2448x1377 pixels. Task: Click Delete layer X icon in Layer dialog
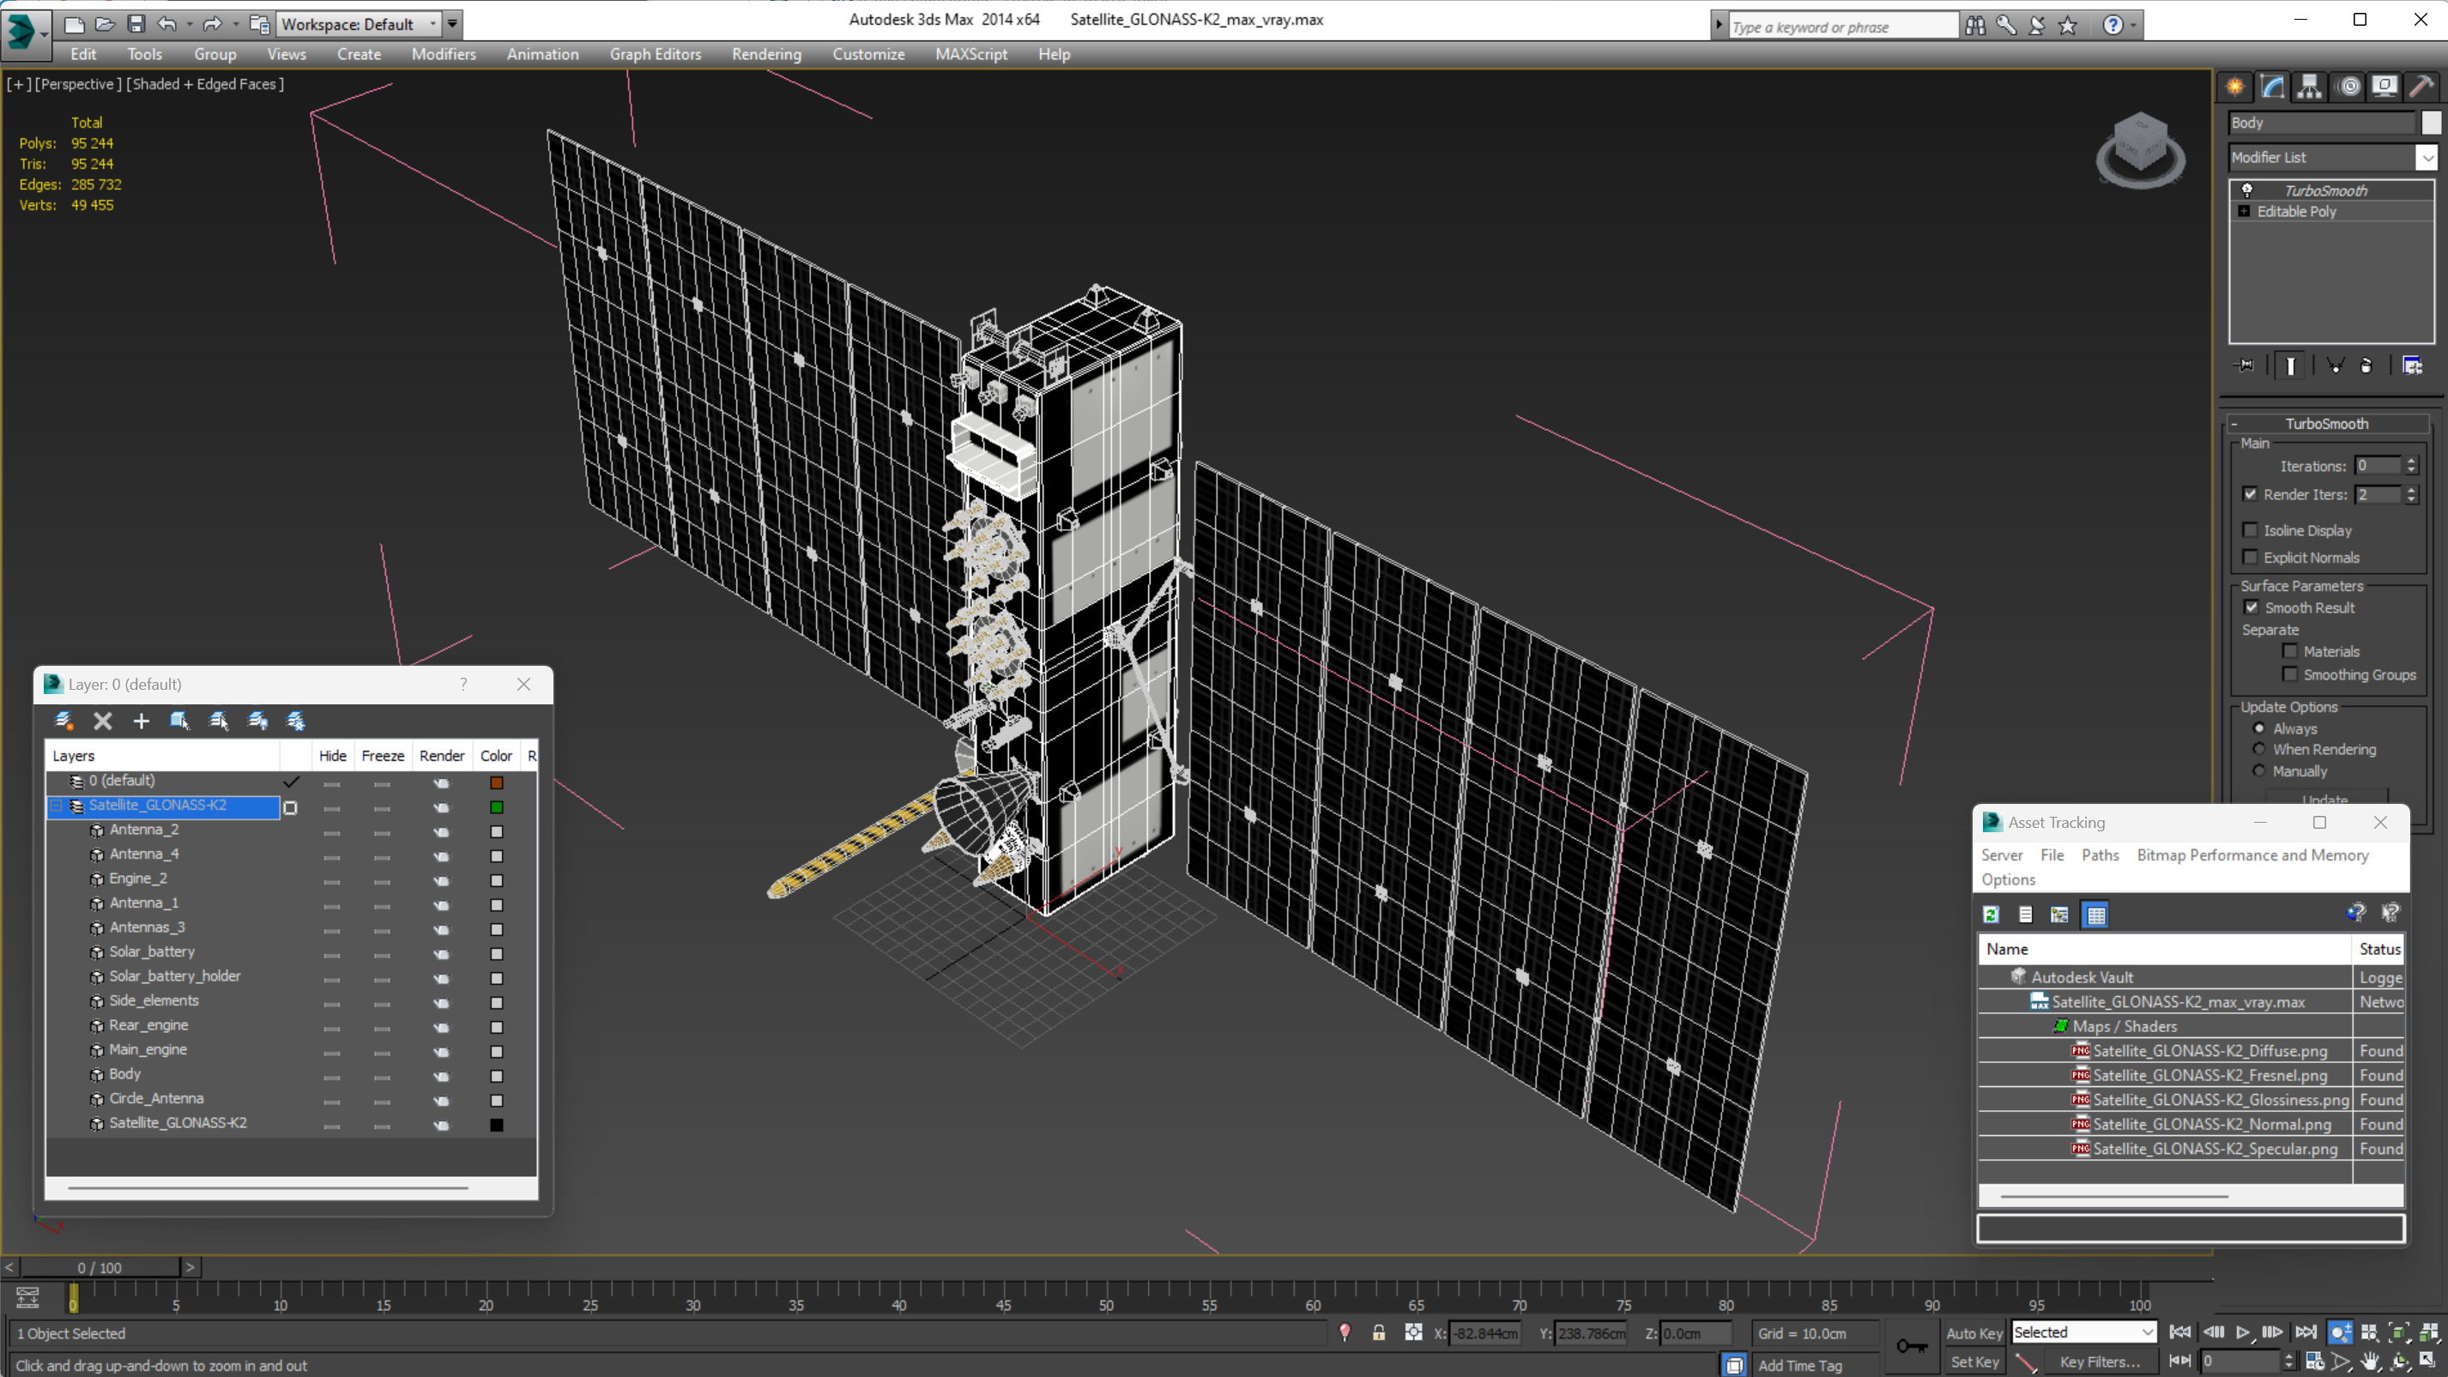point(103,722)
